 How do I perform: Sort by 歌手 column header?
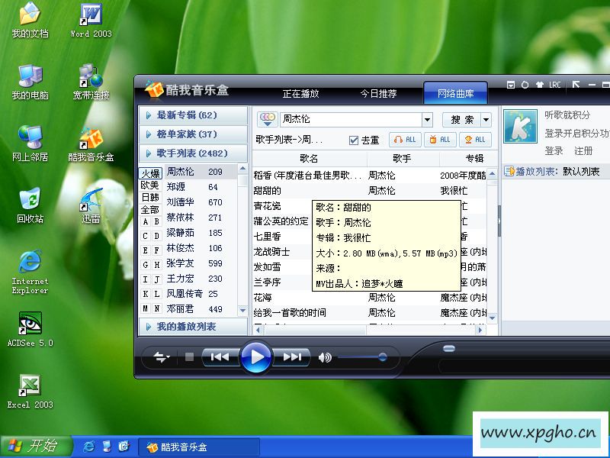[x=403, y=158]
